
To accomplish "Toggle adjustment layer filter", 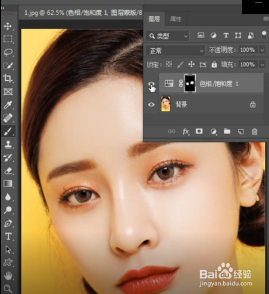I will [x=214, y=36].
